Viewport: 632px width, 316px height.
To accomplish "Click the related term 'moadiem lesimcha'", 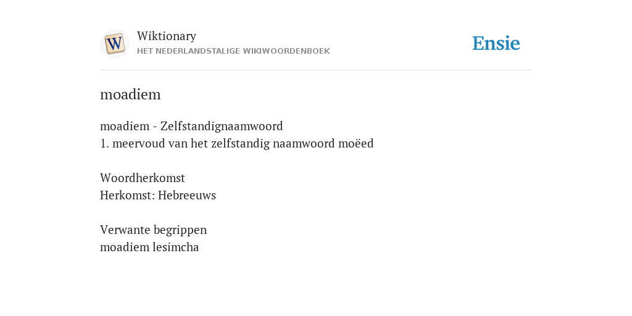I will coord(149,247).
